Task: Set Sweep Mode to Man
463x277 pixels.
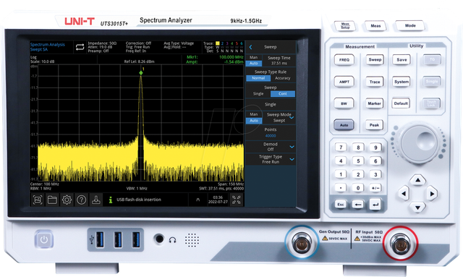Action: [x=254, y=114]
